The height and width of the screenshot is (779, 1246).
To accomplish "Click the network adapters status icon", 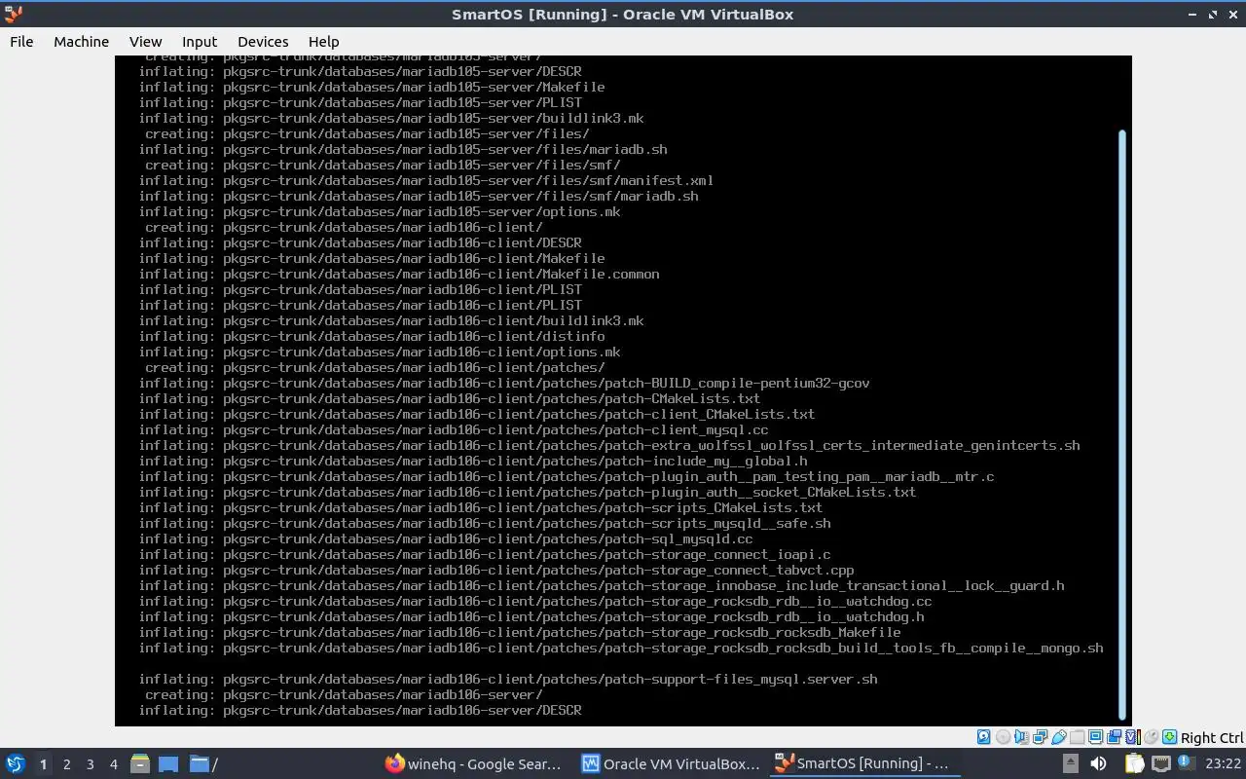I will click(1040, 737).
